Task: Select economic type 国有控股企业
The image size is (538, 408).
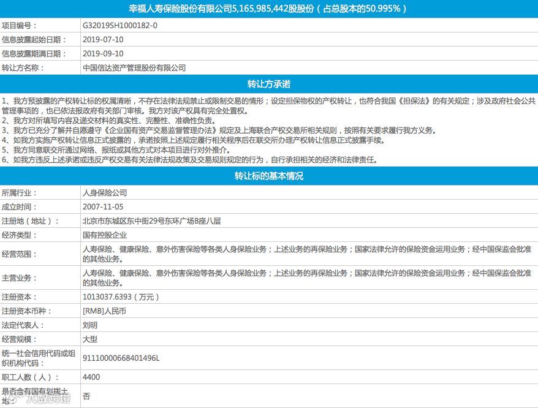Action: [105, 235]
